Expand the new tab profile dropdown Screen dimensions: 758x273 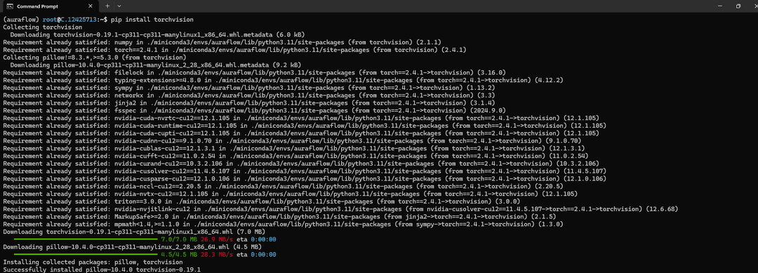pos(119,6)
